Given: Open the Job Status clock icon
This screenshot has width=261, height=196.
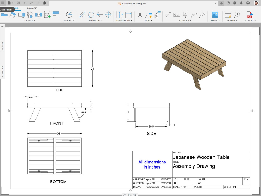Looking at the screenshot, I should 235,3.
